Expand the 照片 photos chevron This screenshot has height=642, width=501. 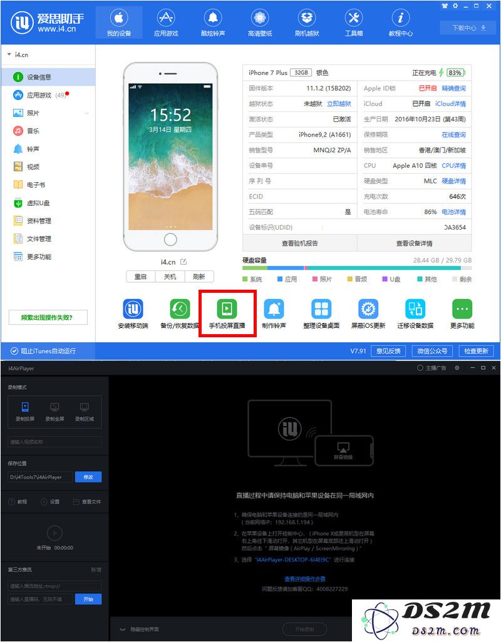tap(86, 113)
